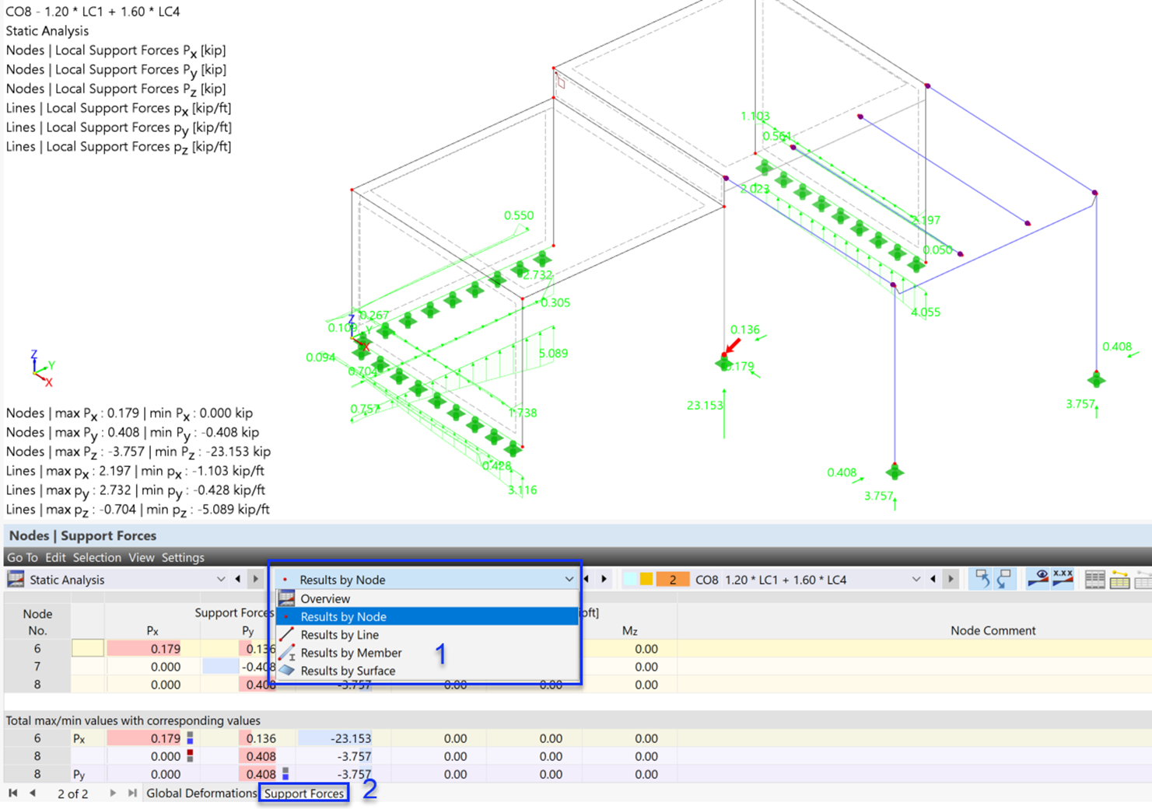Choose Results by Line from the list

pyautogui.click(x=340, y=634)
